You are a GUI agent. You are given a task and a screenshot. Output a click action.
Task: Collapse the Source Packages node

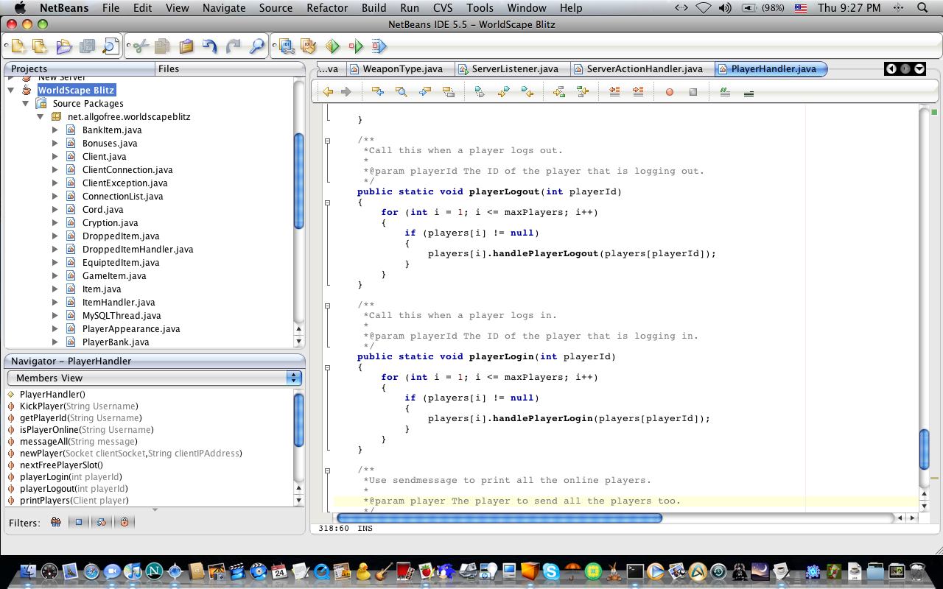(x=26, y=104)
